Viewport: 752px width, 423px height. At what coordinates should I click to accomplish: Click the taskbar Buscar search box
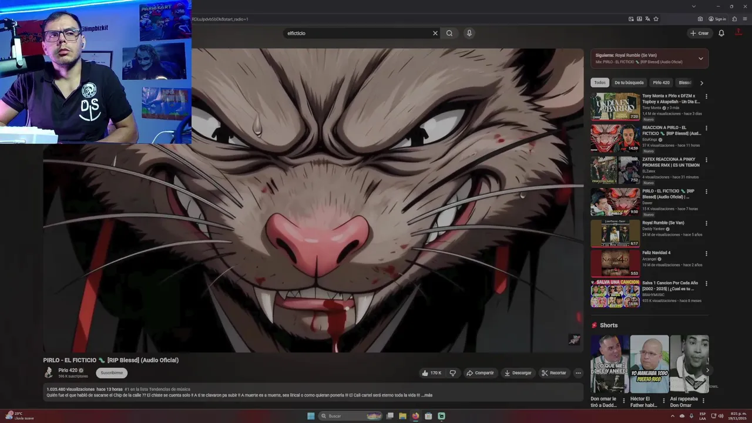[351, 416]
